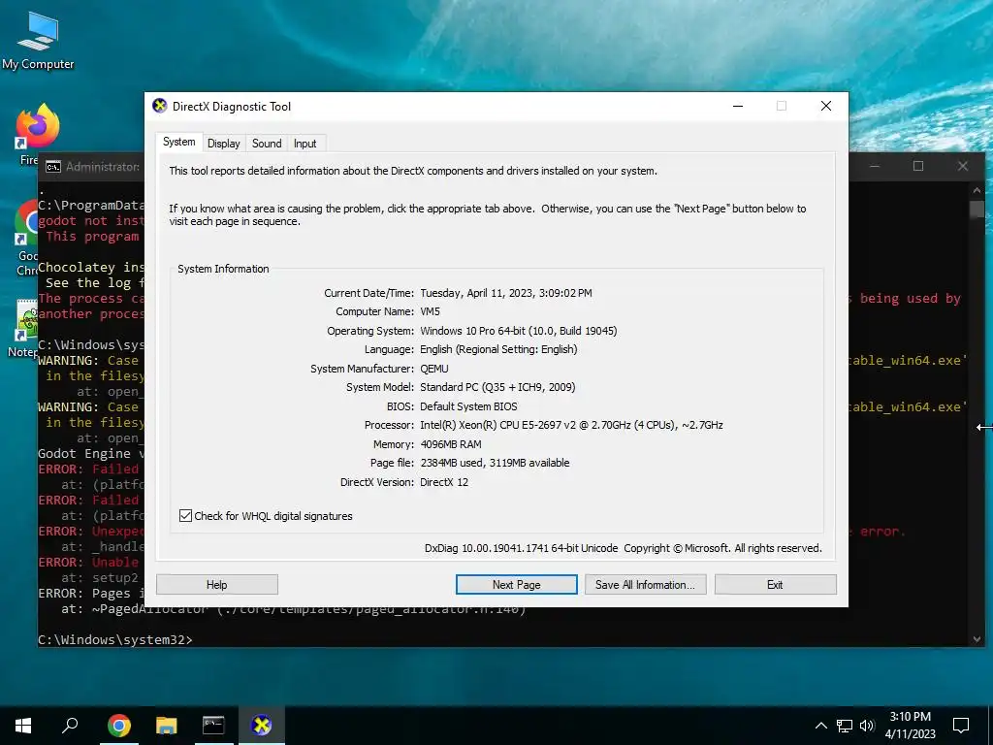The height and width of the screenshot is (745, 993).
Task: Click the Help button
Action: coord(216,585)
